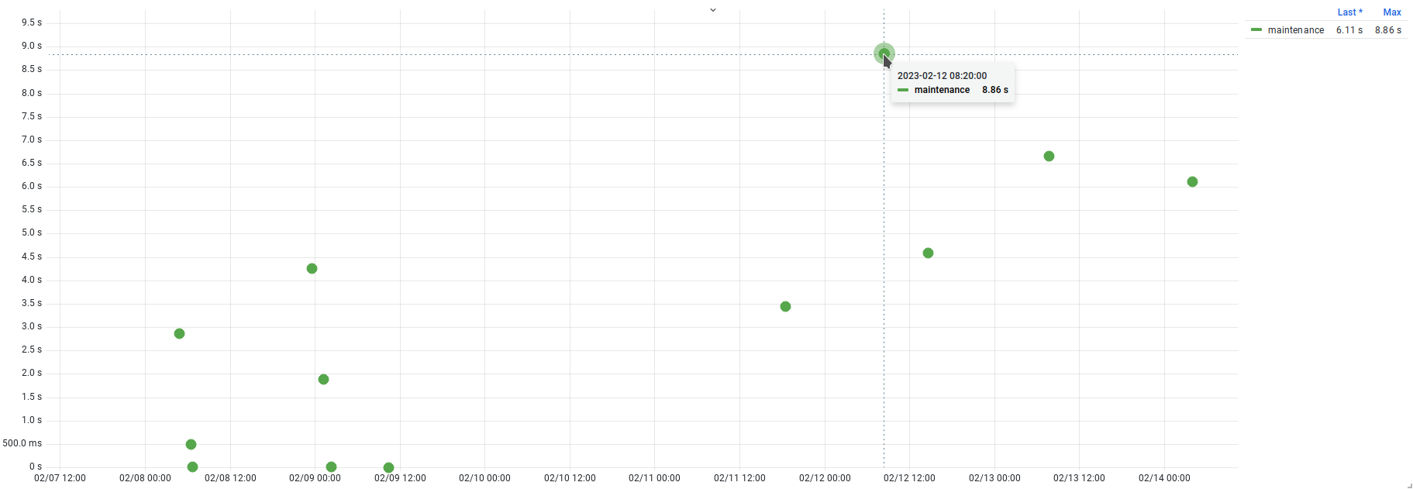The height and width of the screenshot is (489, 1413).
Task: Click the 02/14 00:00 x-axis label
Action: [1164, 478]
